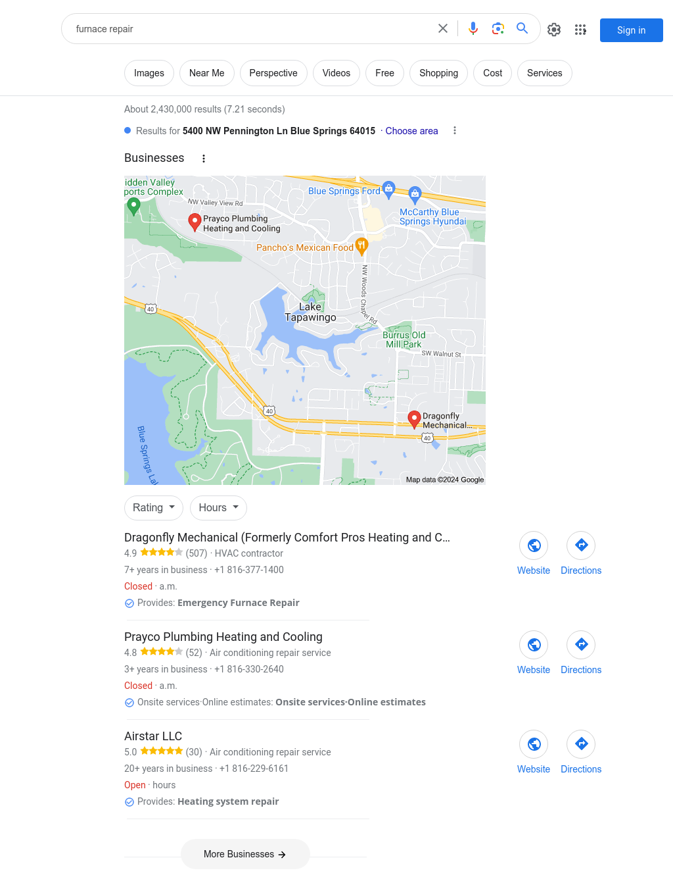Open Airstar LLC website icon

click(x=534, y=744)
